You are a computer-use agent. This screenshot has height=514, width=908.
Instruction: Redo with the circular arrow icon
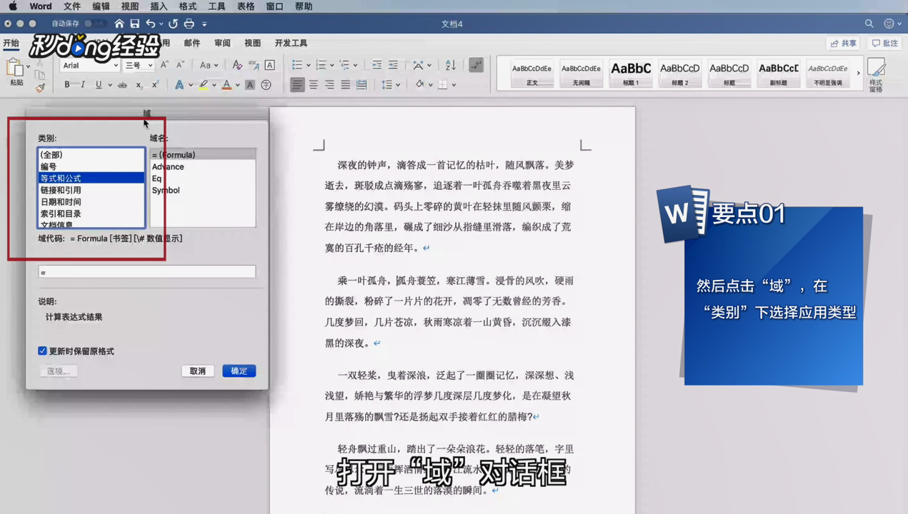173,24
